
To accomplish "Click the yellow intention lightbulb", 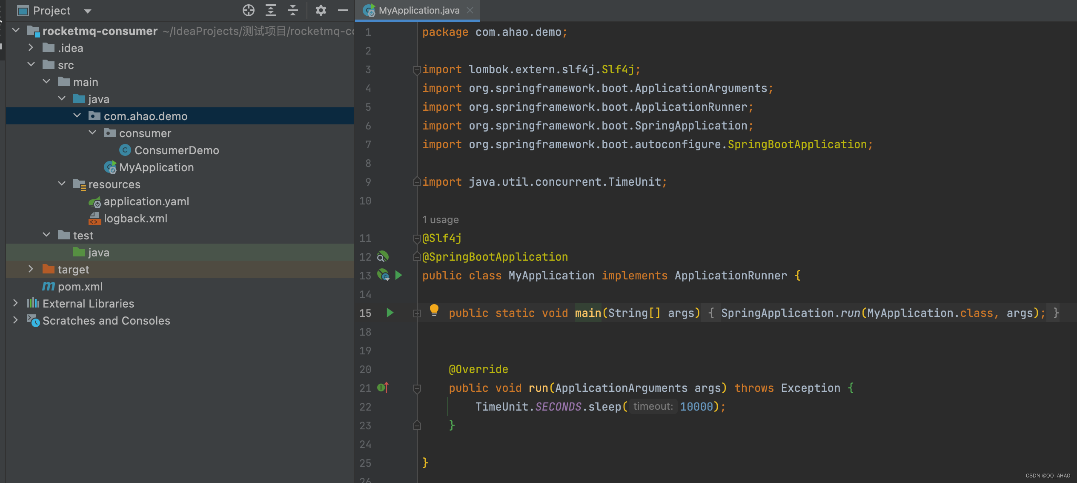I will 434,310.
